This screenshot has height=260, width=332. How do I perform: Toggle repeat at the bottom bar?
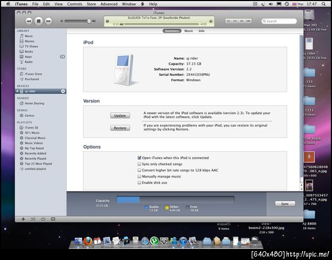(x=43, y=219)
